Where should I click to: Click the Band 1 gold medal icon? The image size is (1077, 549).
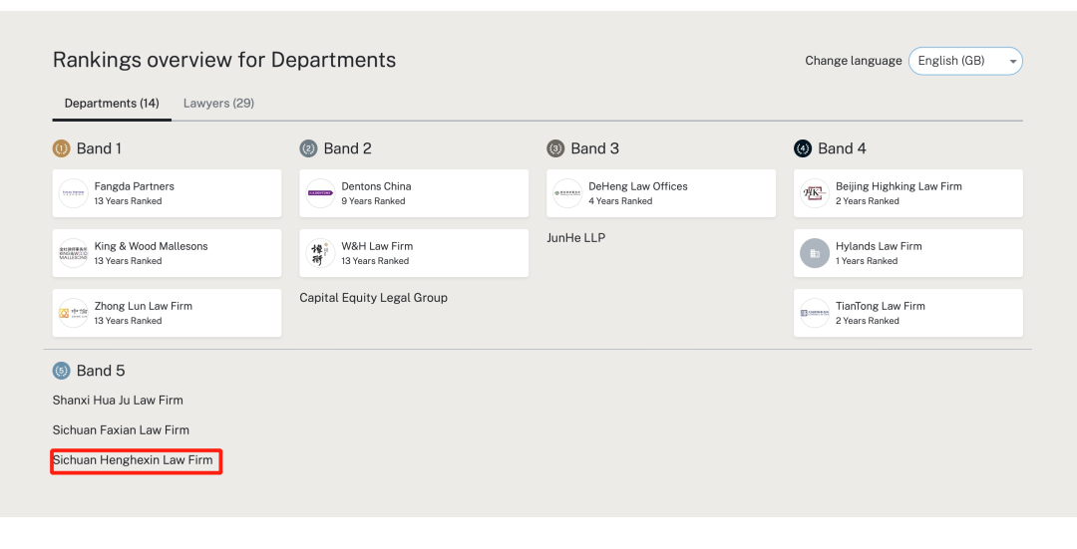coord(61,148)
